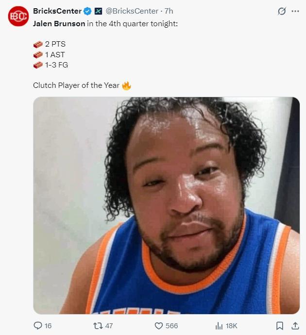
Task: Click the 47 reposts count
Action: click(109, 326)
